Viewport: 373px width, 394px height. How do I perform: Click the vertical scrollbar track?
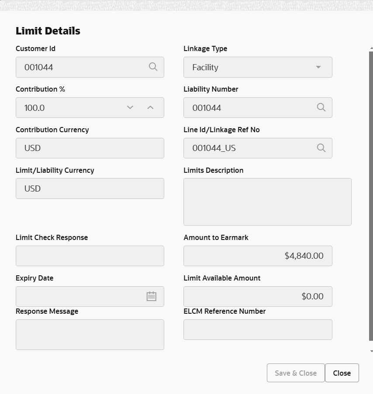(x=370, y=196)
